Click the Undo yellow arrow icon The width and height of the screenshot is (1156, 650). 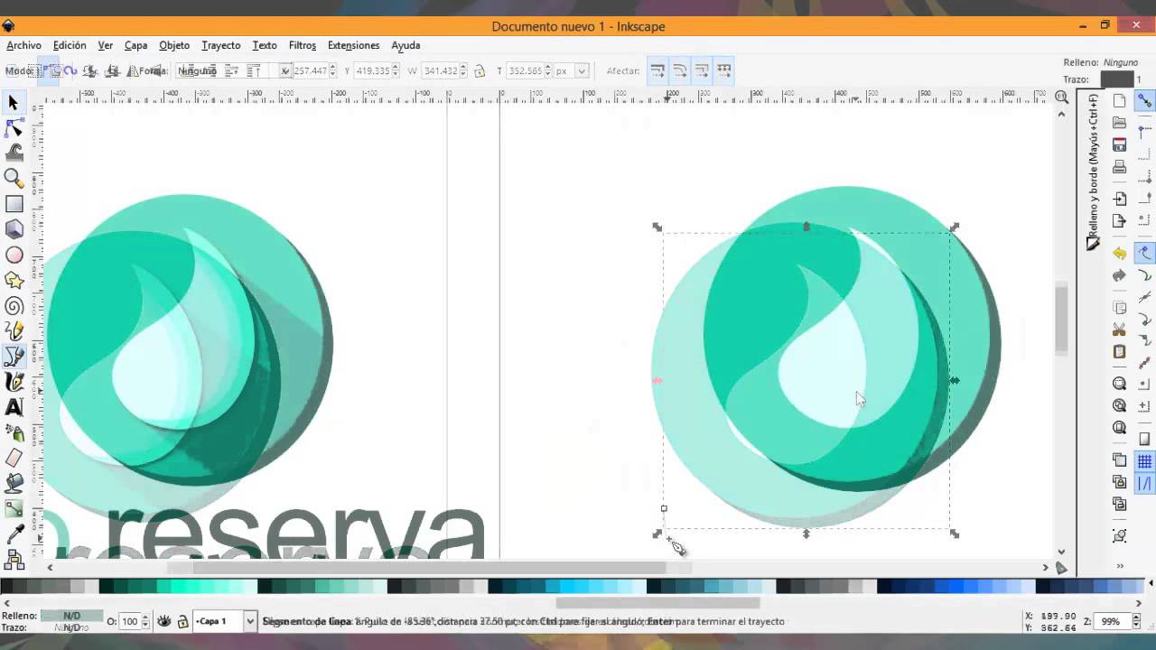tap(1120, 254)
